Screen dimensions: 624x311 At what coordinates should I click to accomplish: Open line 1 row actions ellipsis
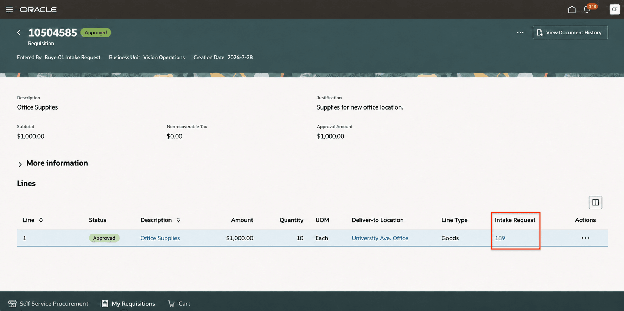pyautogui.click(x=585, y=238)
